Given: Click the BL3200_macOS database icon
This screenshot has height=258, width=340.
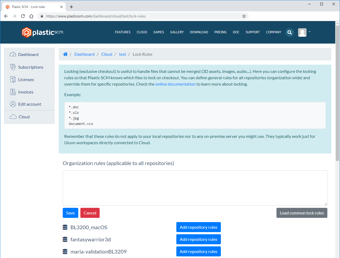Looking at the screenshot, I should (x=65, y=227).
